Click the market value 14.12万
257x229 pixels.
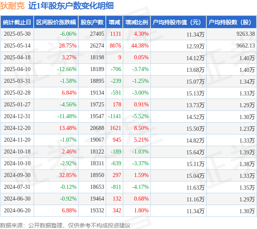click(x=195, y=58)
